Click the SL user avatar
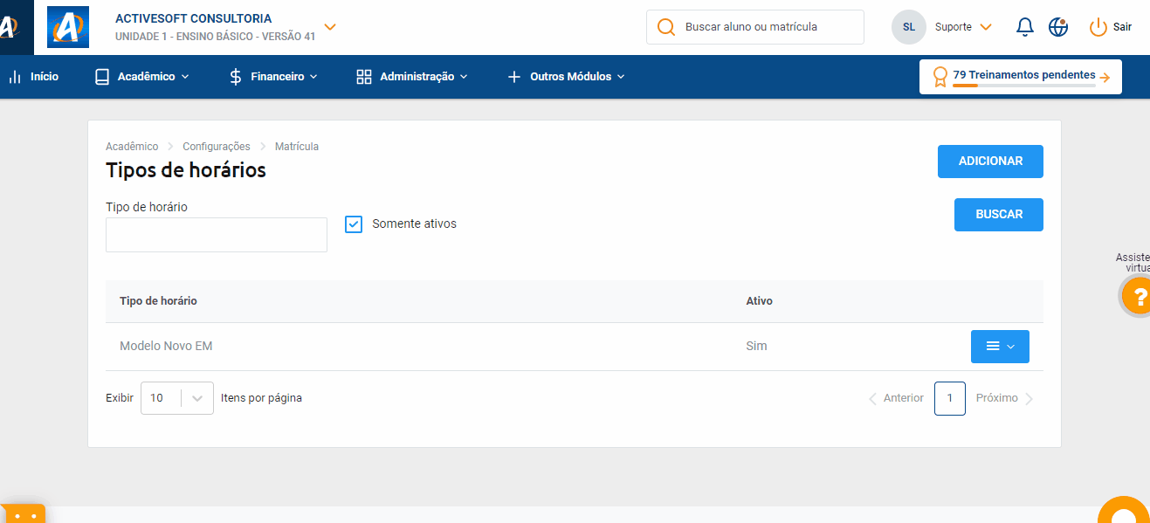Screen dimensions: 1150x523 click(x=909, y=27)
